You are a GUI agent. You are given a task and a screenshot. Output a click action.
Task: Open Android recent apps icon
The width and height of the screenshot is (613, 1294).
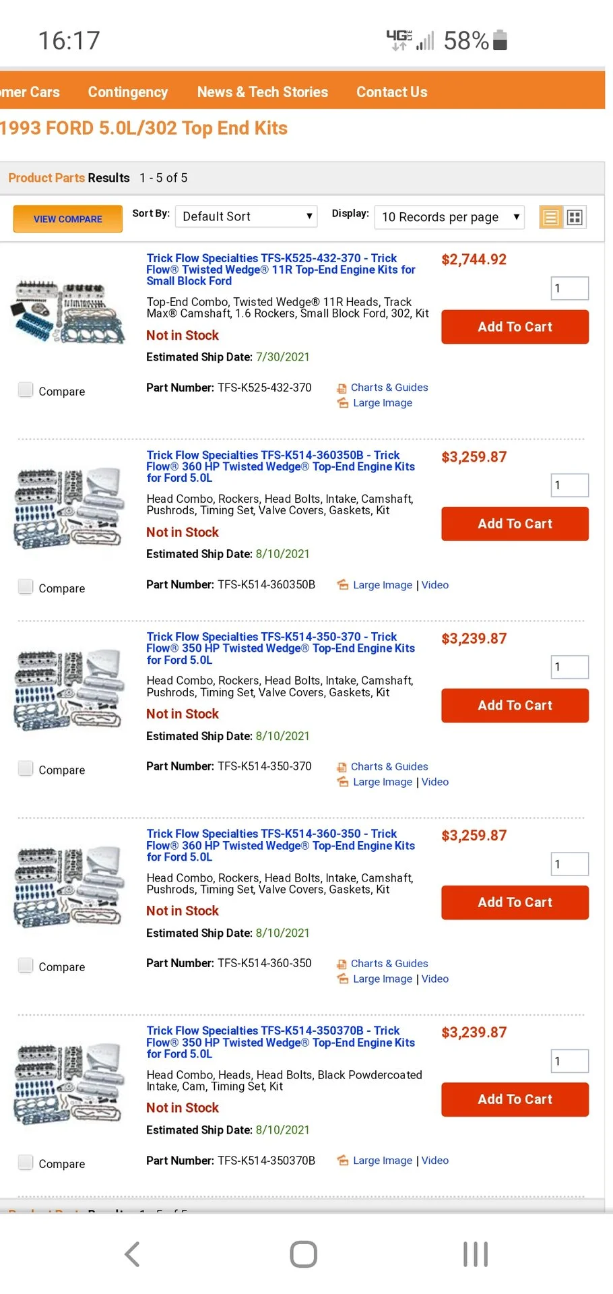(476, 1254)
